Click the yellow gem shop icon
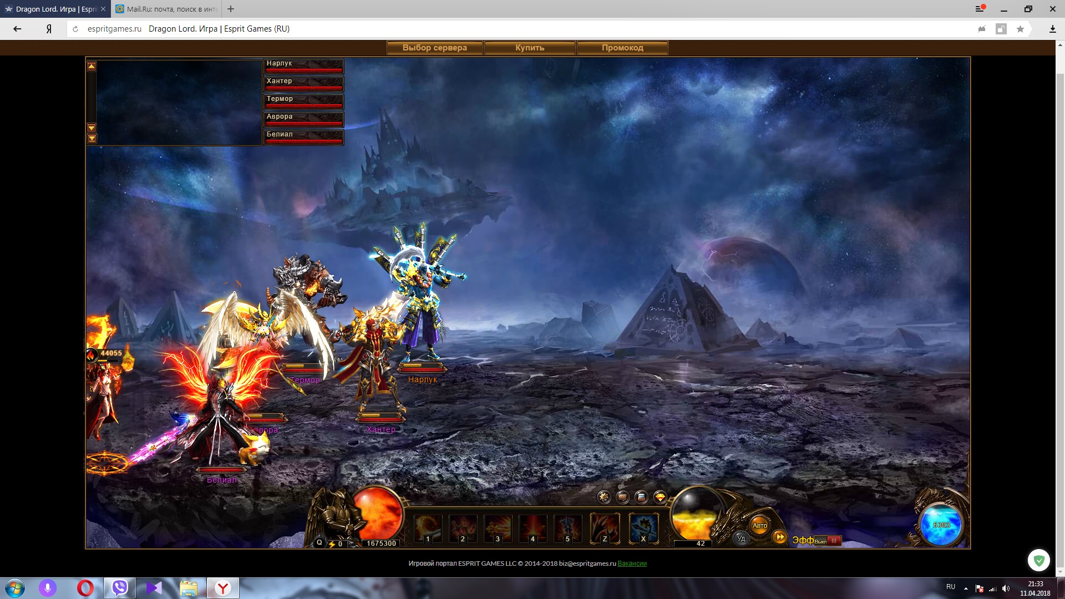The width and height of the screenshot is (1065, 599). [x=660, y=497]
